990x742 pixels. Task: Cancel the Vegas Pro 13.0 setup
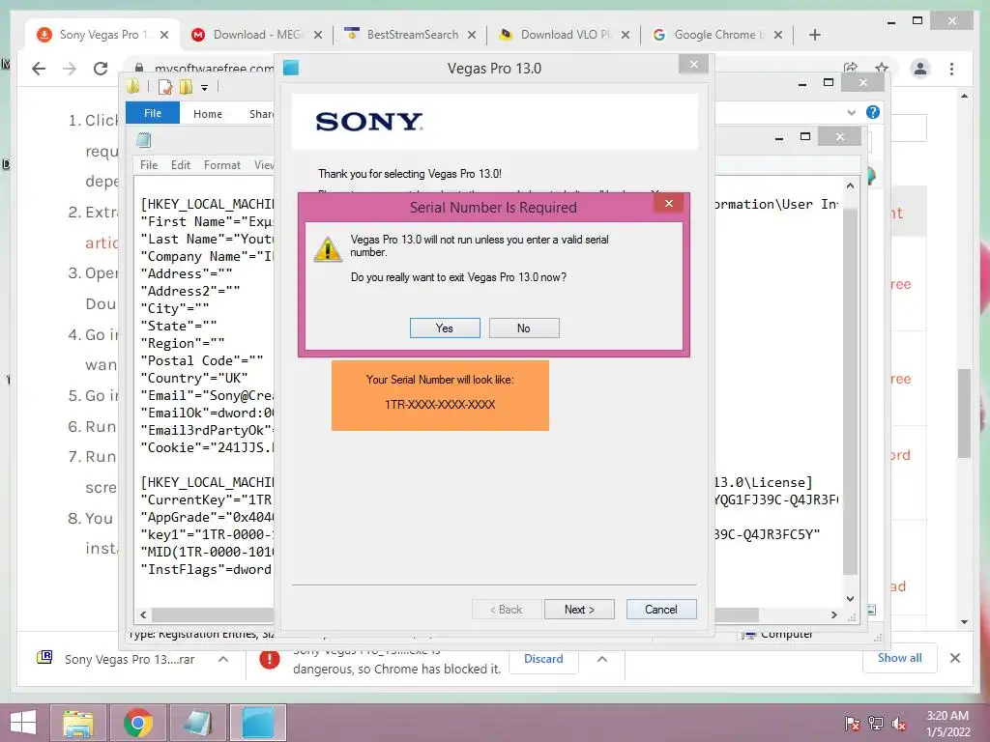pyautogui.click(x=661, y=610)
